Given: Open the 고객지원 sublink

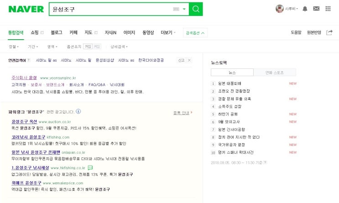Looking at the screenshot, I should click(19, 85).
